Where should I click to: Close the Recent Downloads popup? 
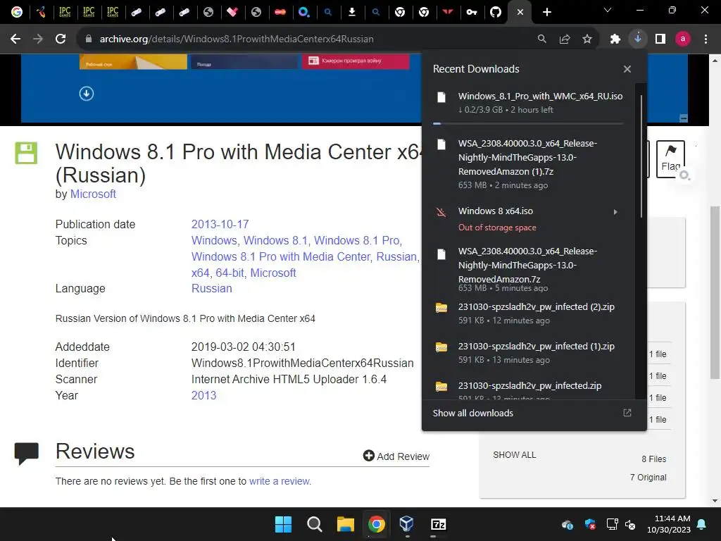point(627,69)
